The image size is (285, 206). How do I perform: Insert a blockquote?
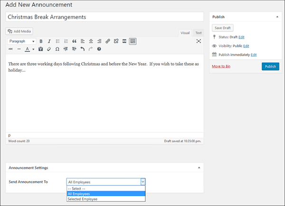74,41
